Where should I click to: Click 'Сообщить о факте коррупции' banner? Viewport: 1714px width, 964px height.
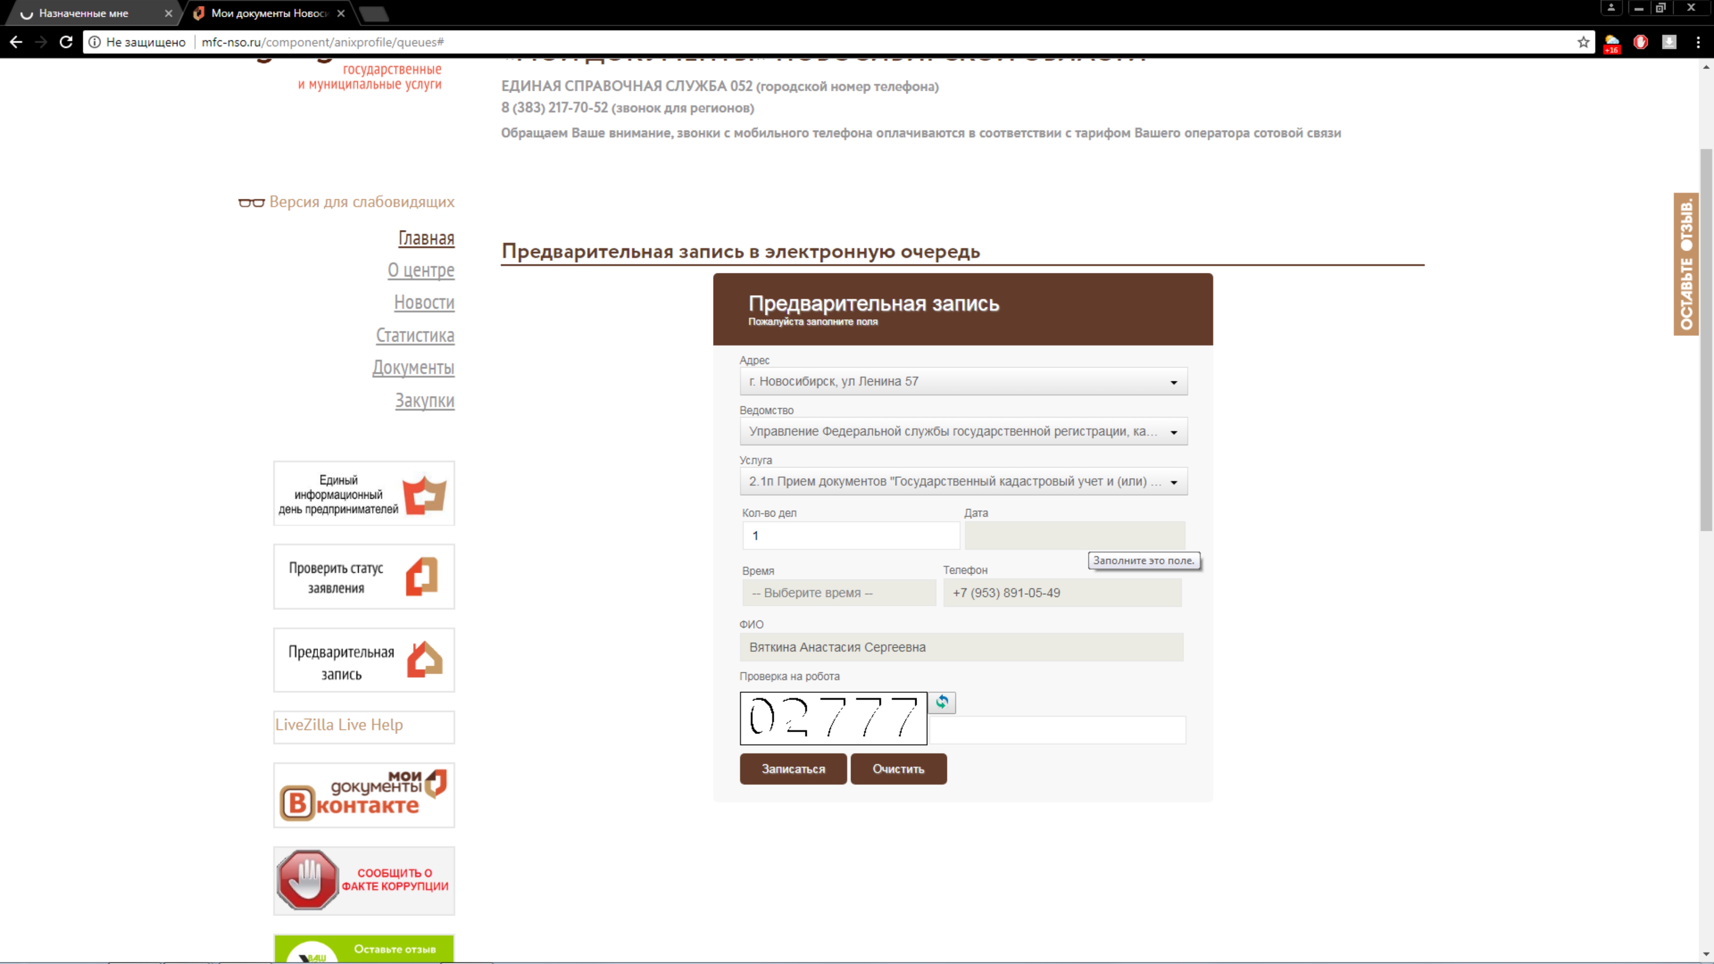tap(364, 881)
